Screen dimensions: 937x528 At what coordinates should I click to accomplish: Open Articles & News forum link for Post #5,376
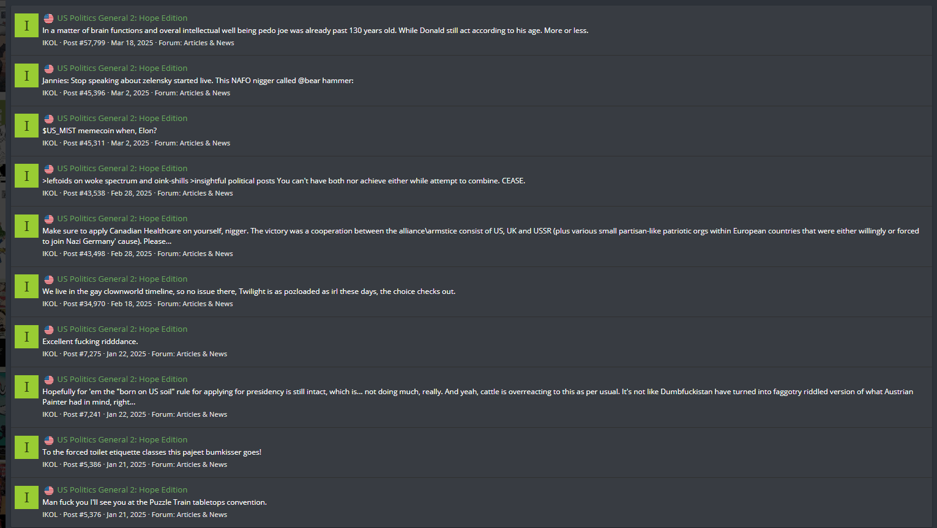pos(202,515)
